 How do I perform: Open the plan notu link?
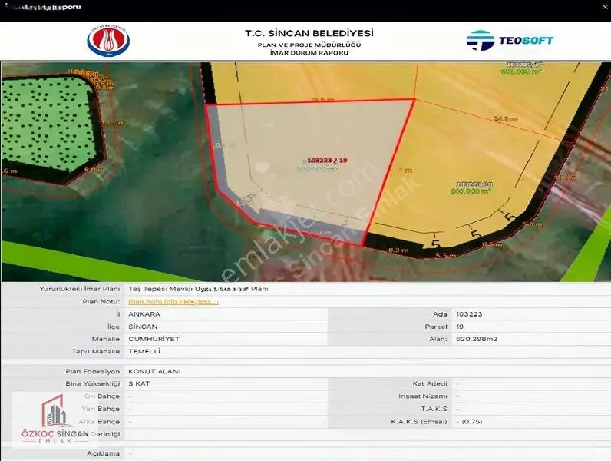173,301
